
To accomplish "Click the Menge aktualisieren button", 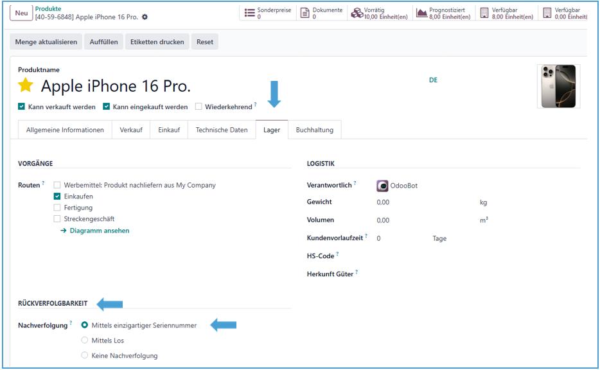I will pyautogui.click(x=46, y=42).
